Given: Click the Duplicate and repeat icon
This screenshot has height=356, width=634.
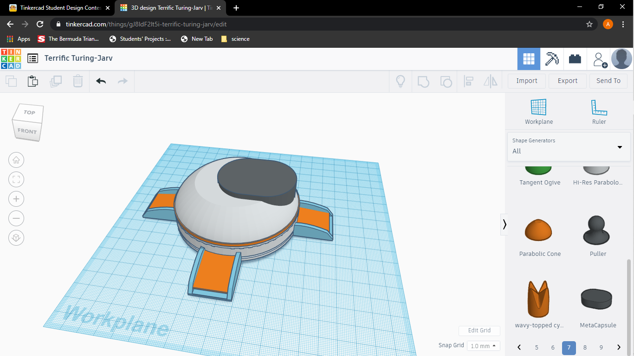Looking at the screenshot, I should tap(56, 81).
